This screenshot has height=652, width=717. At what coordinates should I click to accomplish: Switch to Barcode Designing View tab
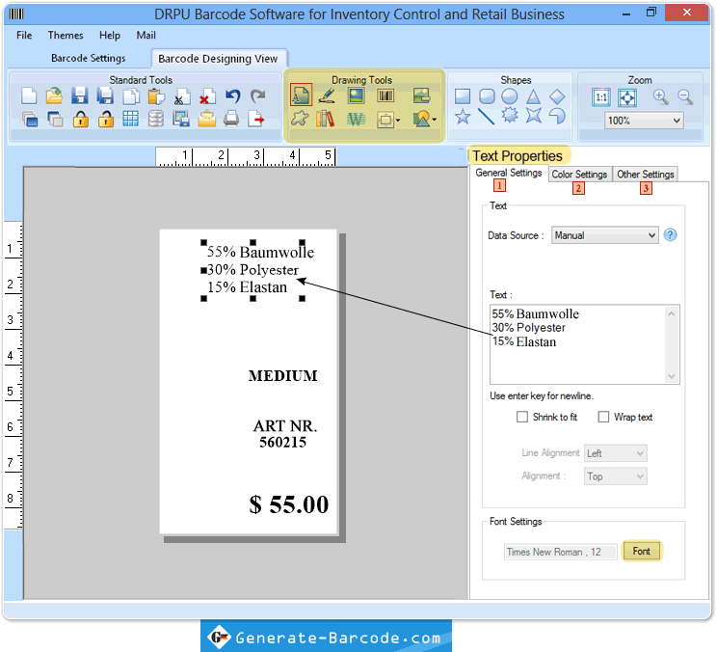pyautogui.click(x=218, y=59)
